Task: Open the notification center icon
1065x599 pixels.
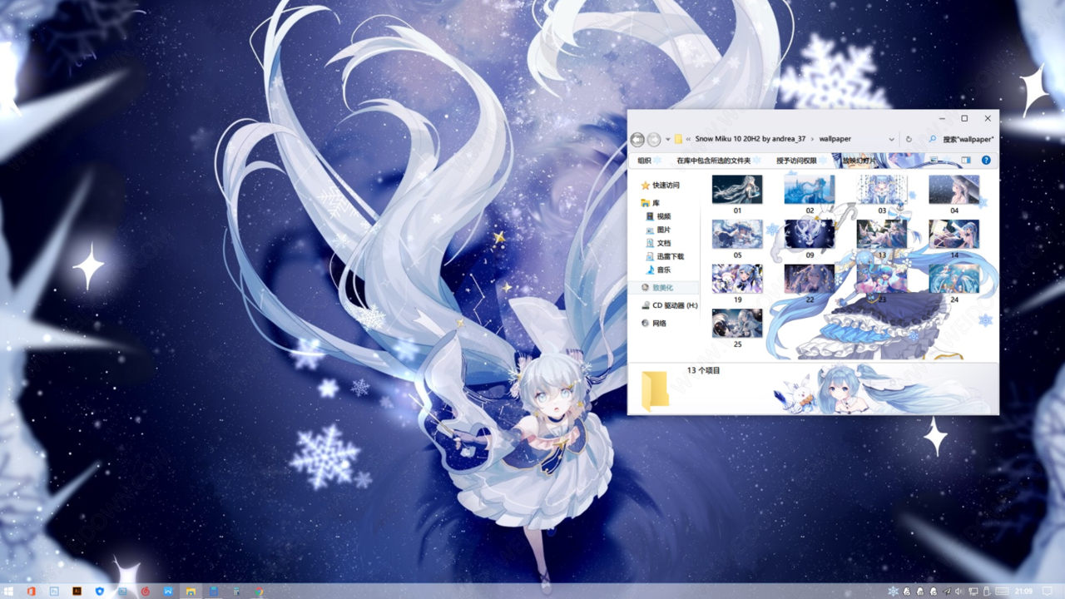Action: (x=1048, y=592)
